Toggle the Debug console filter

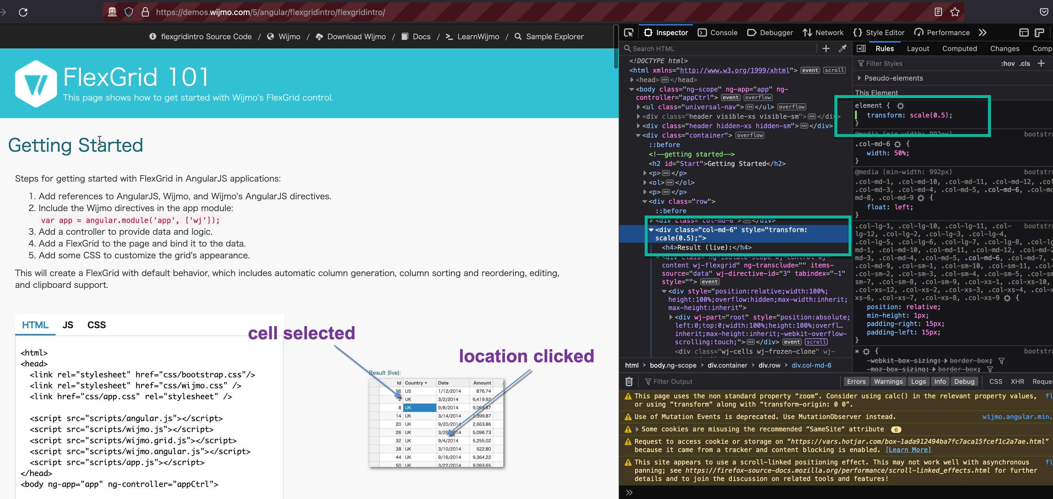(964, 381)
